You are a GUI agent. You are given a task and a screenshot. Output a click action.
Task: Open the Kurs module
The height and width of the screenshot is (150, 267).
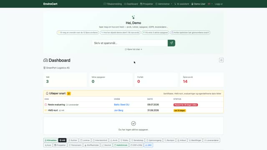coord(48,145)
